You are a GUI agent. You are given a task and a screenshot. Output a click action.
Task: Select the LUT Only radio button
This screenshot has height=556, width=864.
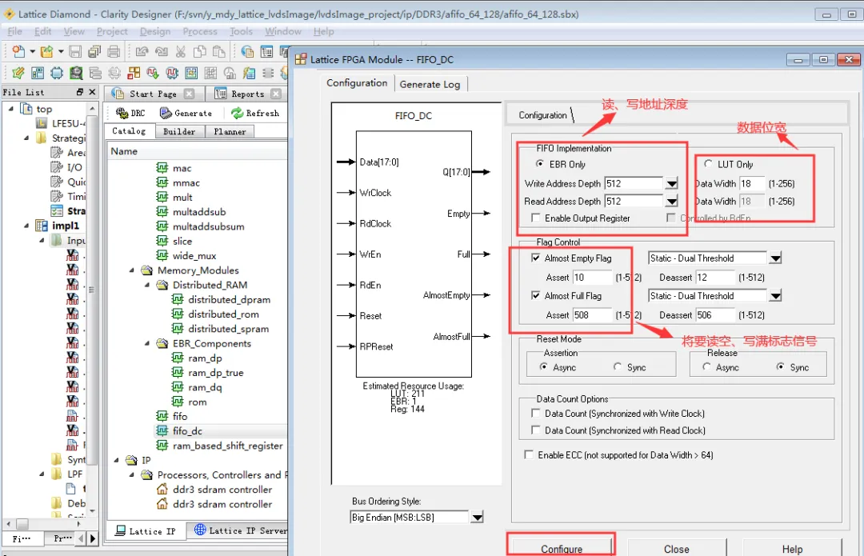pos(708,164)
